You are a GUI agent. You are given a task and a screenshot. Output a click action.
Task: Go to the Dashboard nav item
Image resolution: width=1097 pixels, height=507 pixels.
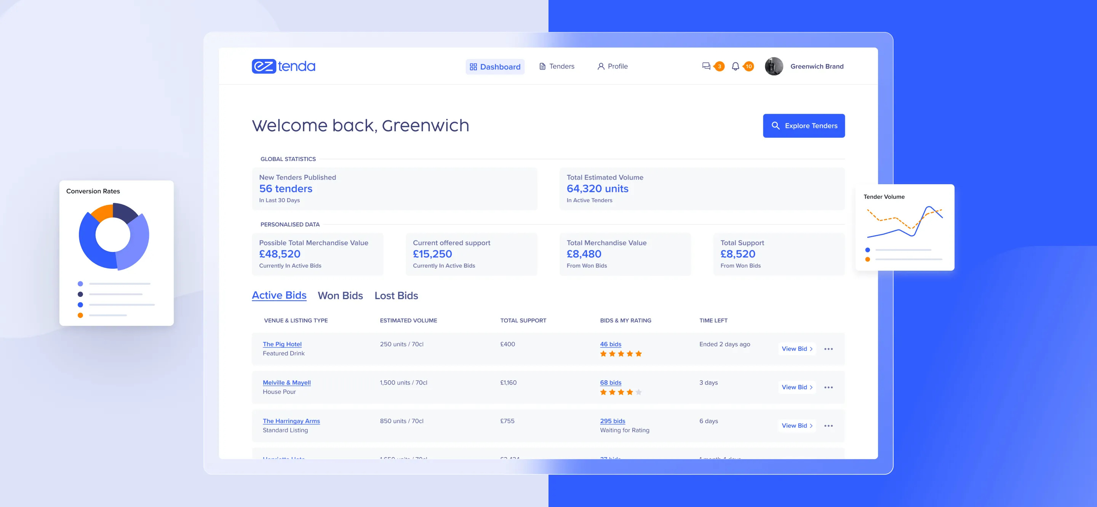(x=495, y=67)
